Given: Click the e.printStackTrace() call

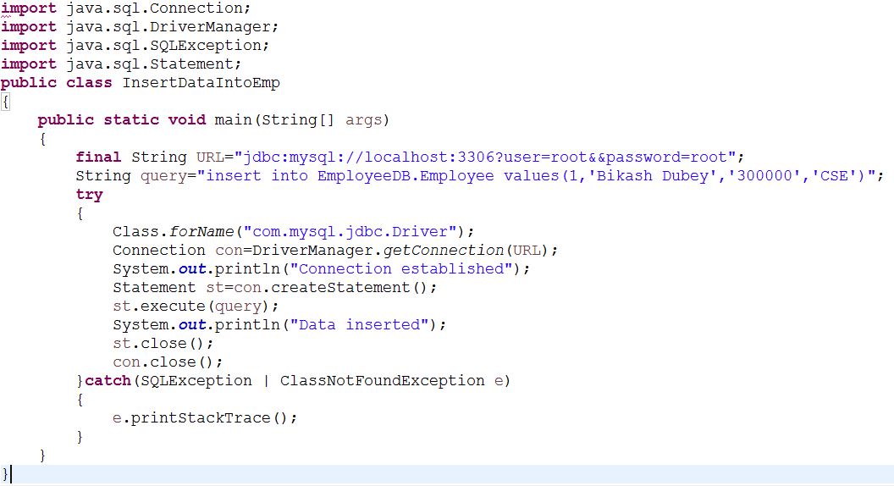Looking at the screenshot, I should pyautogui.click(x=205, y=417).
